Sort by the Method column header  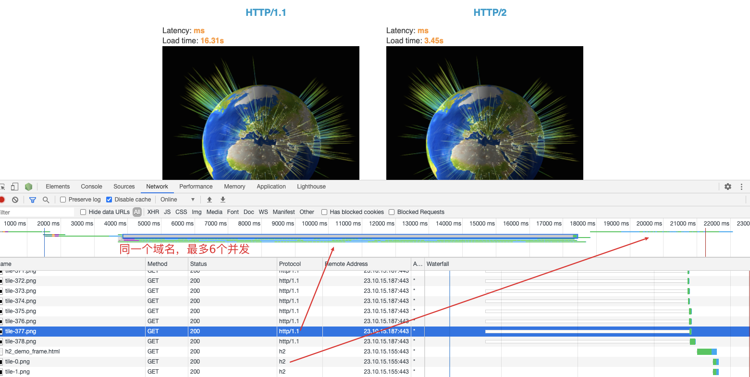(167, 264)
